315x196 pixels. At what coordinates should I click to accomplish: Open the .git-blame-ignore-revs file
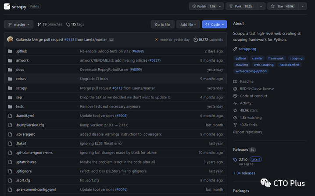34,153
